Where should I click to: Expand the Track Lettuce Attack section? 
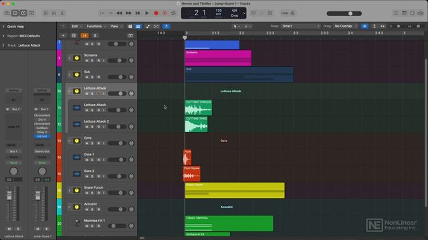point(3,45)
